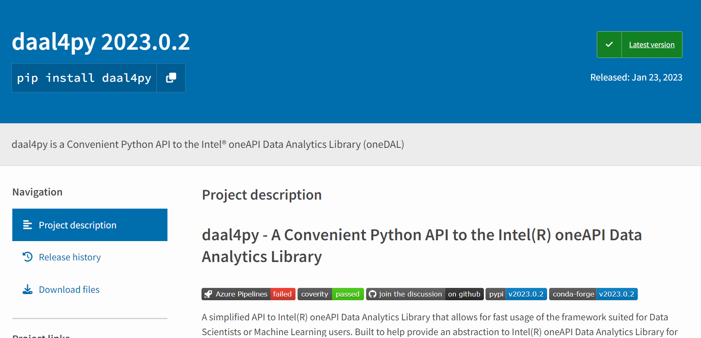Click the Release history clock icon

coord(27,257)
